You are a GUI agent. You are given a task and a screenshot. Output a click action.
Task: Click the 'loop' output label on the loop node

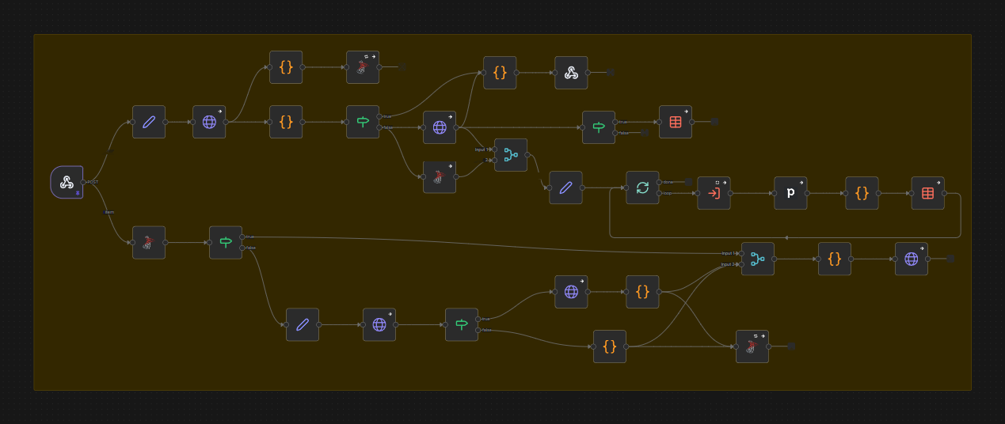[x=668, y=193]
